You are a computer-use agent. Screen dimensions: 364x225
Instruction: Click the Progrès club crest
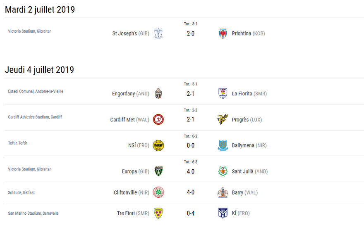[x=223, y=120]
